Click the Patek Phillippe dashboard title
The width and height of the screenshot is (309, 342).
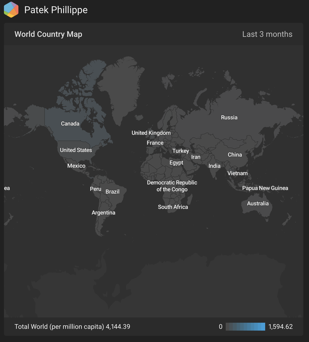[56, 10]
